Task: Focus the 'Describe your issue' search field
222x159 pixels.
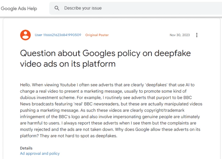Action: [x=136, y=8]
